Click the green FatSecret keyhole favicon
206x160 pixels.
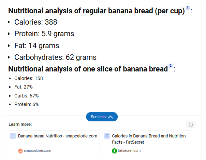tap(114, 151)
